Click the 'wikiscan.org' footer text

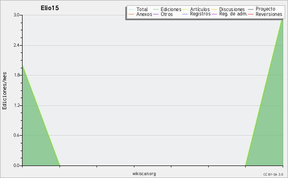coord(144,174)
